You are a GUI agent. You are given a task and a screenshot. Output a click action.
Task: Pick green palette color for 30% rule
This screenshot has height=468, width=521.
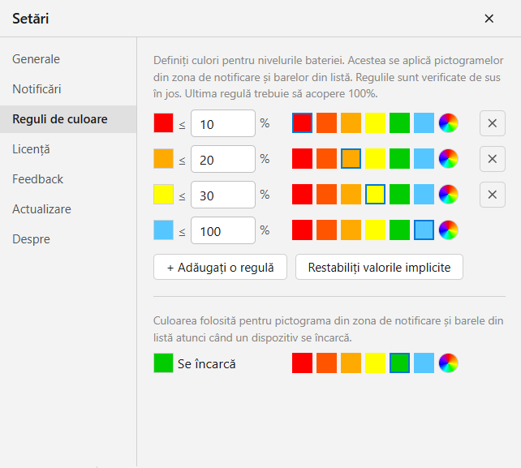tap(399, 195)
